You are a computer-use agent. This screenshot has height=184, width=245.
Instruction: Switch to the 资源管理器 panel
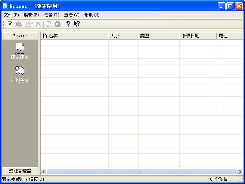pyautogui.click(x=20, y=171)
